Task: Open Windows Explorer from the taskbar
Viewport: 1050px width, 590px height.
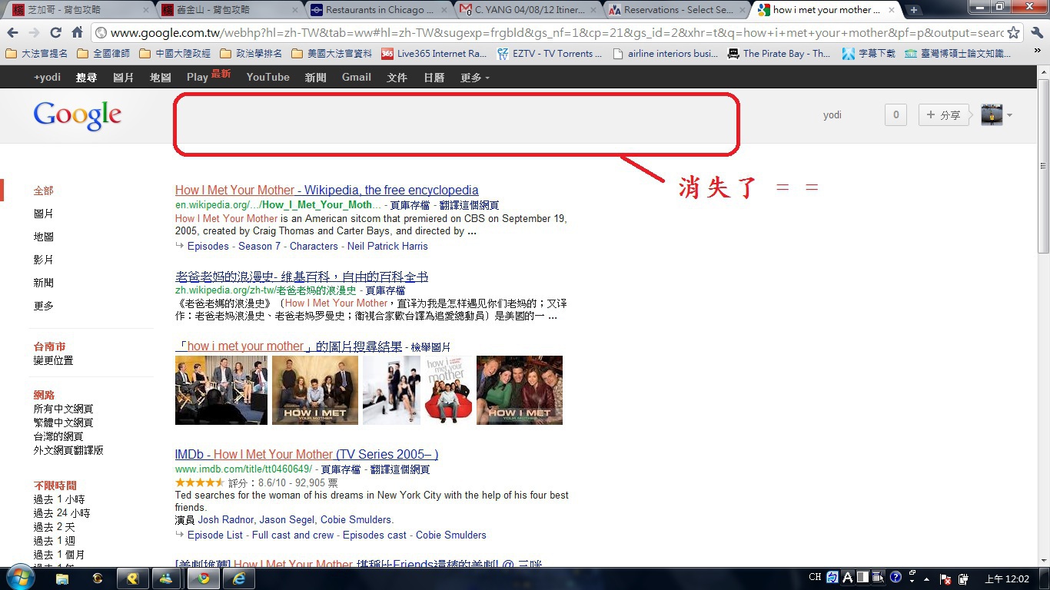Action: coord(63,578)
